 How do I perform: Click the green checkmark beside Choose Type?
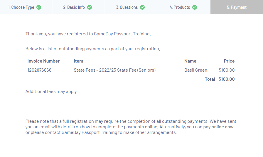click(x=39, y=7)
